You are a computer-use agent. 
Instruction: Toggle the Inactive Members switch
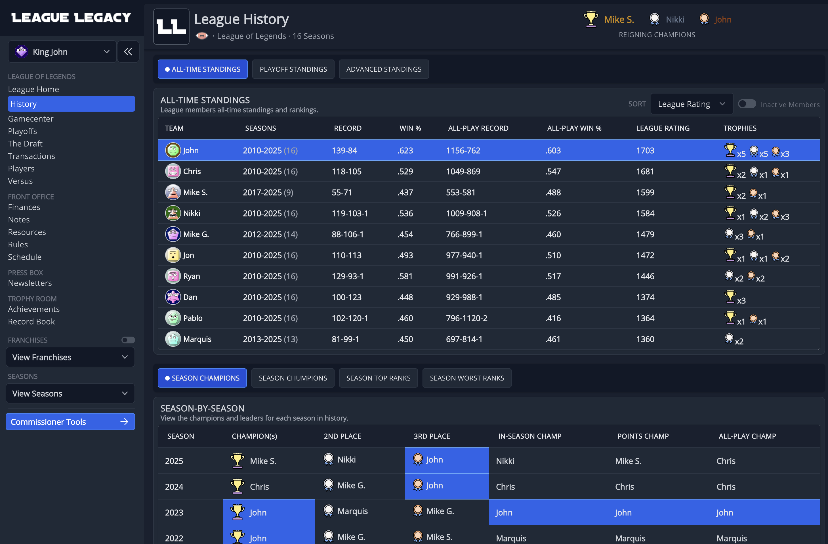[x=747, y=104]
